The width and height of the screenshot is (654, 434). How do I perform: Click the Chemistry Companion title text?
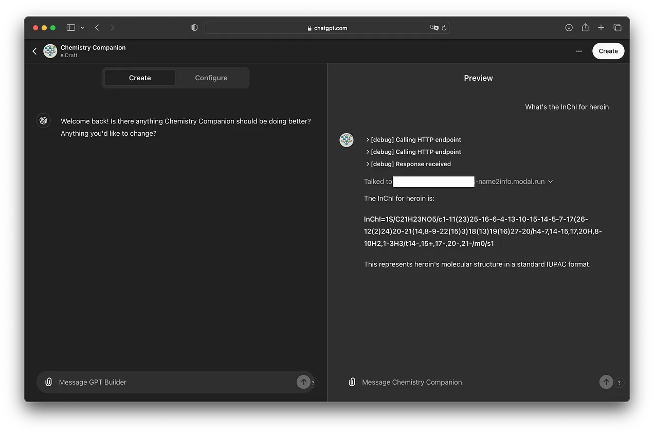(93, 47)
